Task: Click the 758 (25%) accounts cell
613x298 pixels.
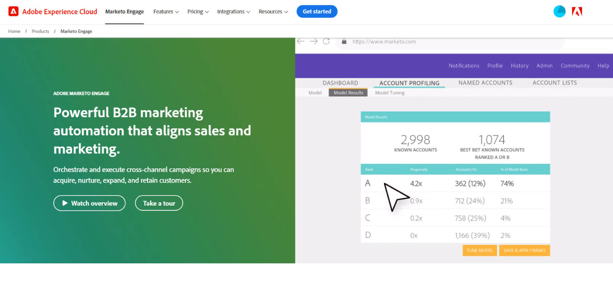Action: click(470, 218)
